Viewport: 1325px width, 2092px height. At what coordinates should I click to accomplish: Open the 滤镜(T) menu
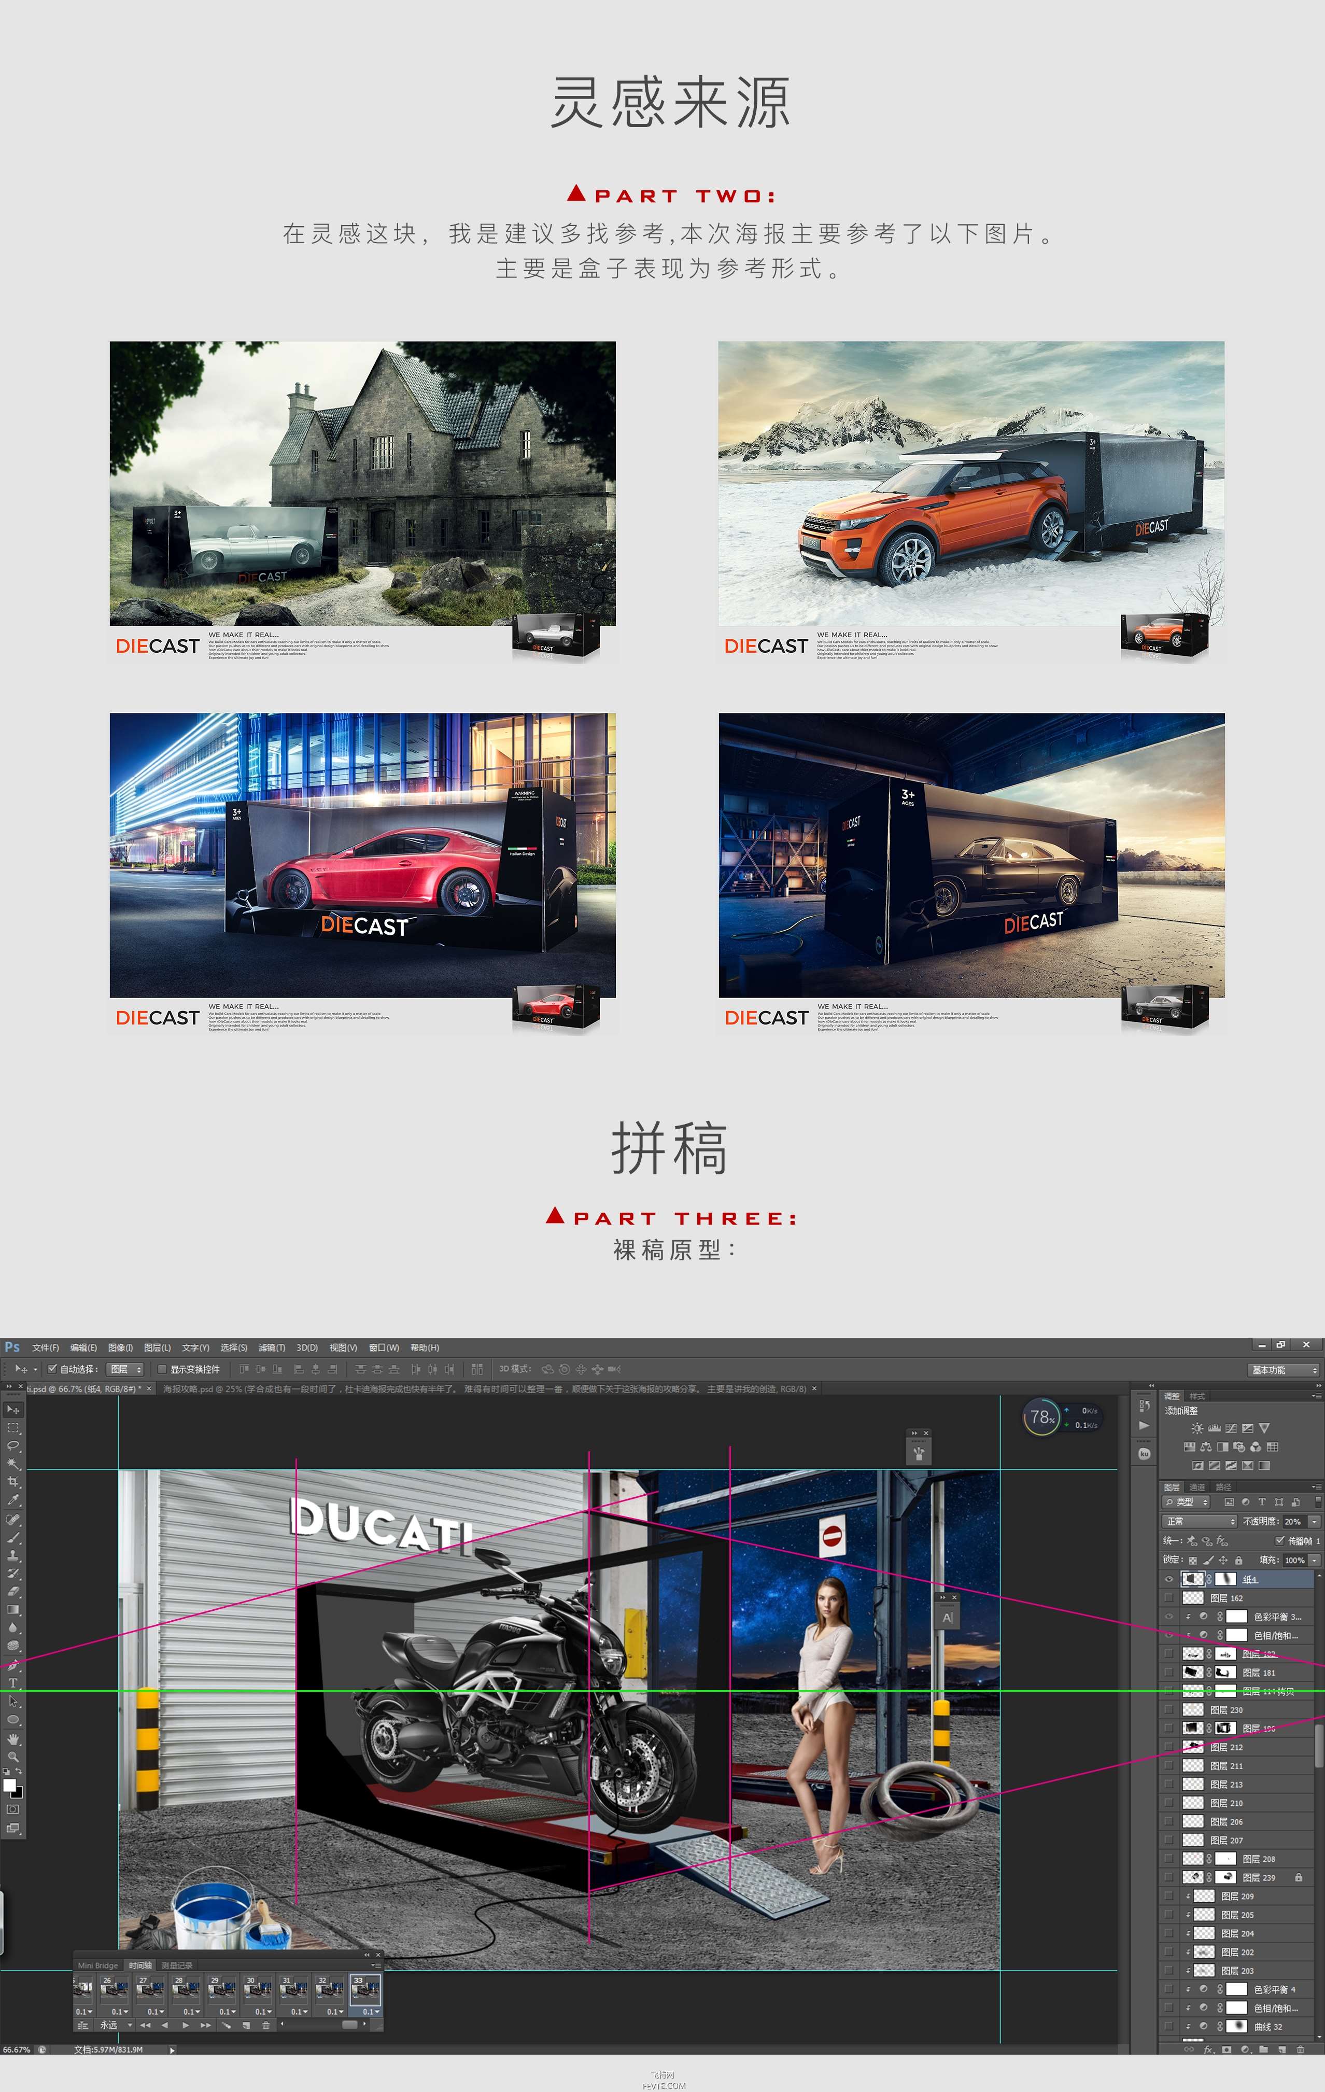pyautogui.click(x=271, y=1347)
